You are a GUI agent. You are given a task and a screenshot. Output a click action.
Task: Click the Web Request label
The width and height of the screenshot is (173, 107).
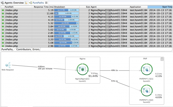point(7,70)
